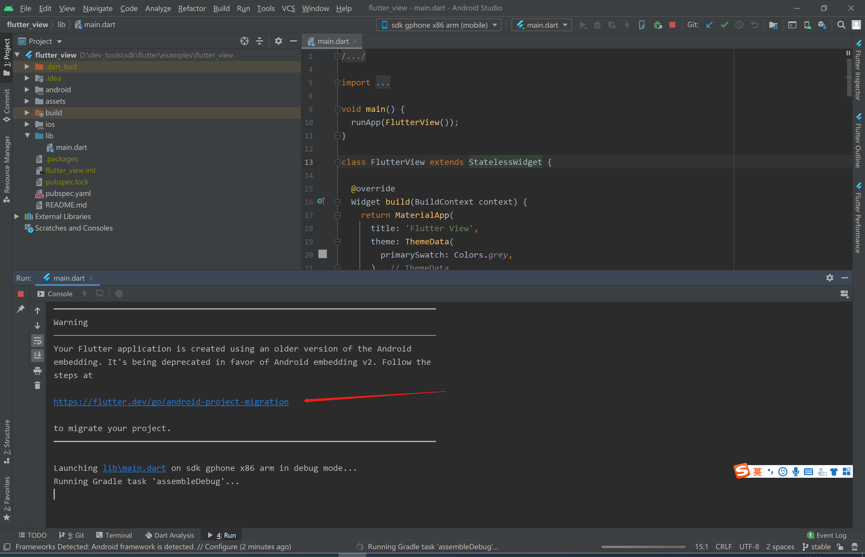Open the Refactor menu

[192, 8]
